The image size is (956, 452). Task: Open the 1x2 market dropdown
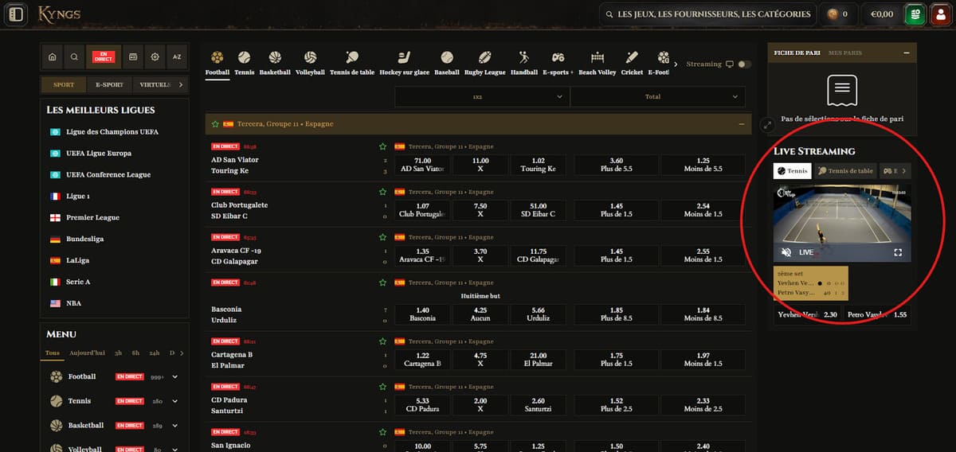click(x=481, y=96)
